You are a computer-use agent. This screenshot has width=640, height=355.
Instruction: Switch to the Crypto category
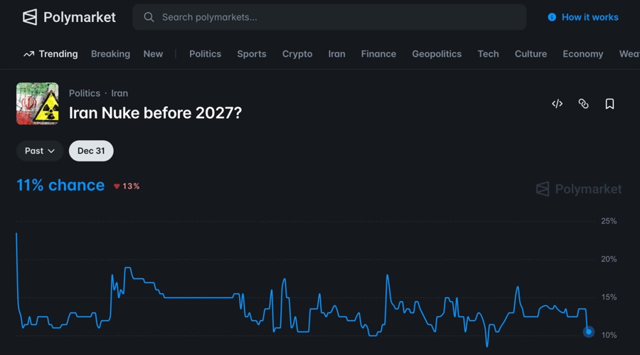coord(297,54)
